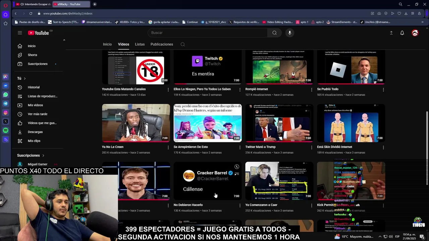Screen dimensions: 429x241
Task: Open Está Skin Dividió Internet title
Action: pyautogui.click(x=334, y=147)
